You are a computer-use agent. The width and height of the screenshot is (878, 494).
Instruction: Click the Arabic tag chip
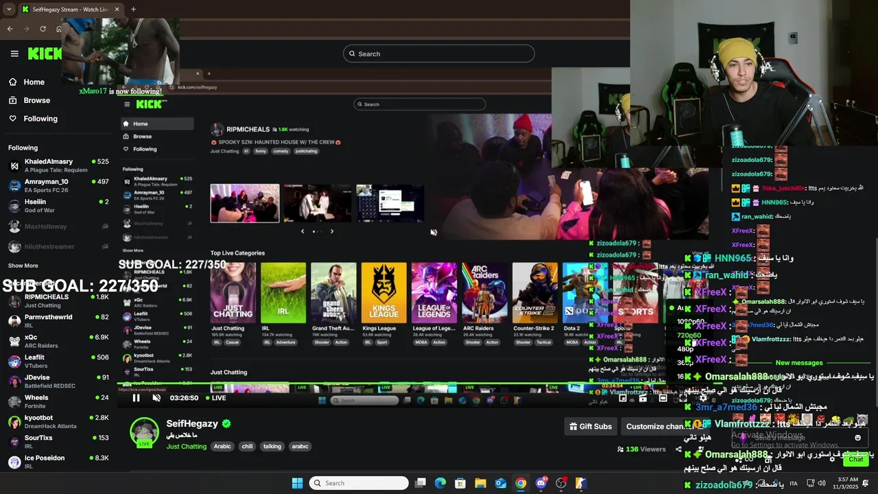[x=222, y=446]
